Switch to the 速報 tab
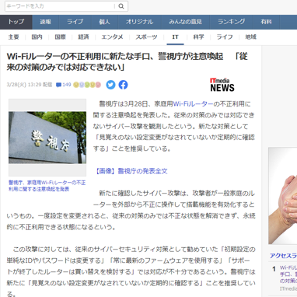Viewport: 297px width, 297px height. pyautogui.click(x=46, y=22)
